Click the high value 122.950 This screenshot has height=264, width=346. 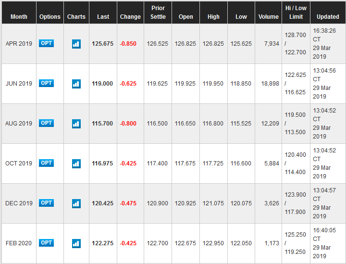pyautogui.click(x=213, y=243)
